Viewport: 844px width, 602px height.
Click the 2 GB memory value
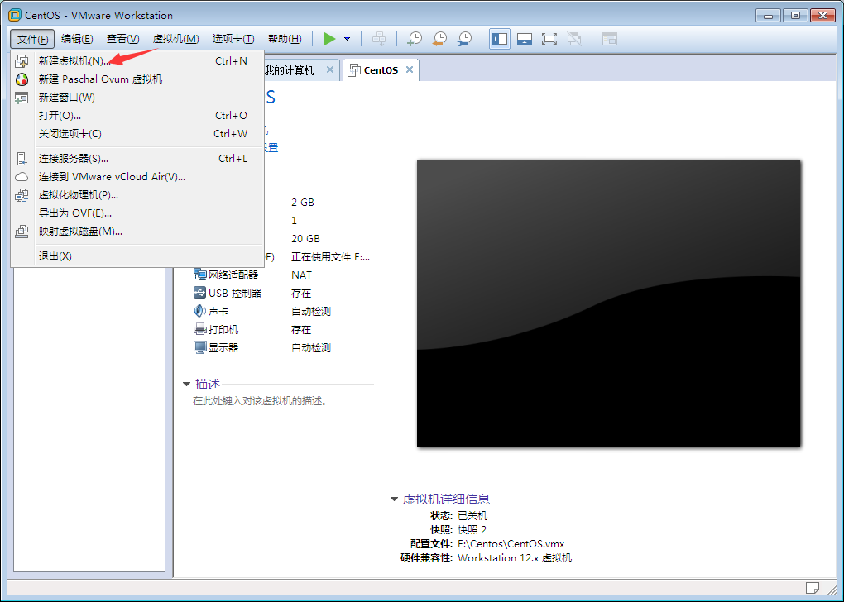click(303, 203)
